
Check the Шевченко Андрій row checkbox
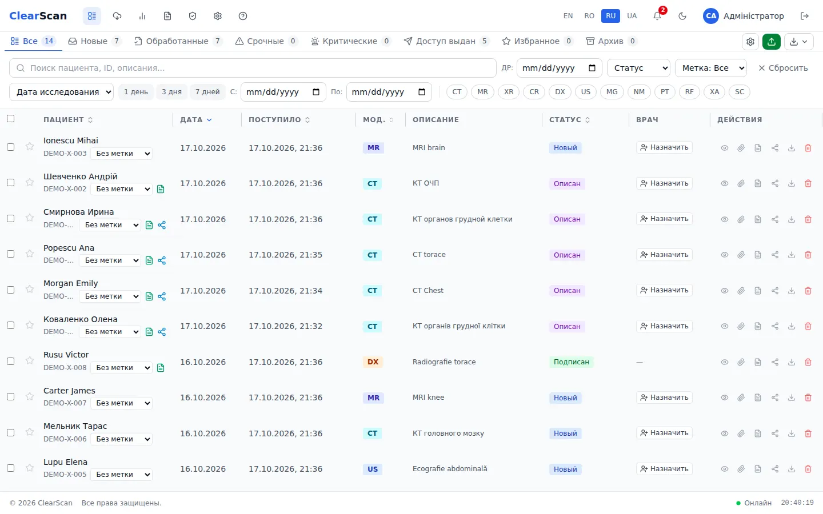coord(10,183)
